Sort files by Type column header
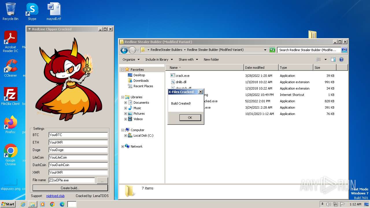The image size is (370, 208). click(x=296, y=68)
